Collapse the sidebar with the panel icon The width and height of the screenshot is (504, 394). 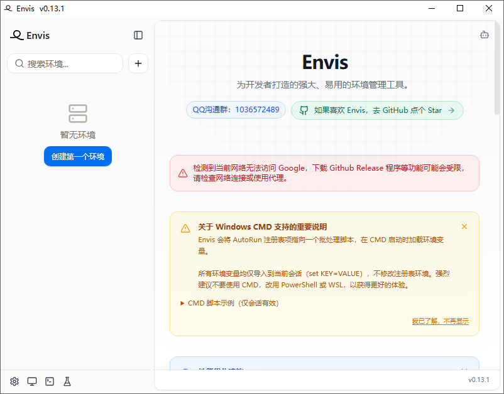click(x=138, y=35)
